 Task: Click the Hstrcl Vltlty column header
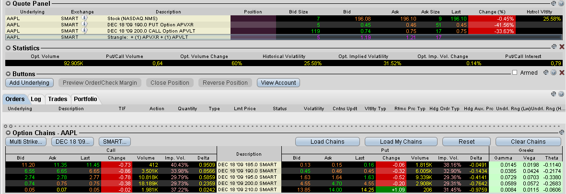coord(539,12)
